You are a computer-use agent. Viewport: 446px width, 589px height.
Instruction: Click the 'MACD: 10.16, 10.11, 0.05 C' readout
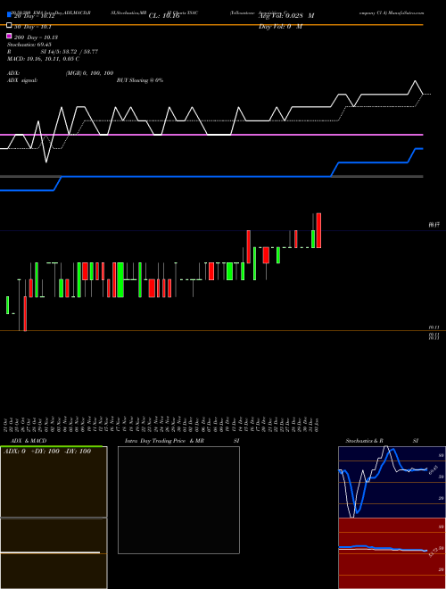point(43,59)
